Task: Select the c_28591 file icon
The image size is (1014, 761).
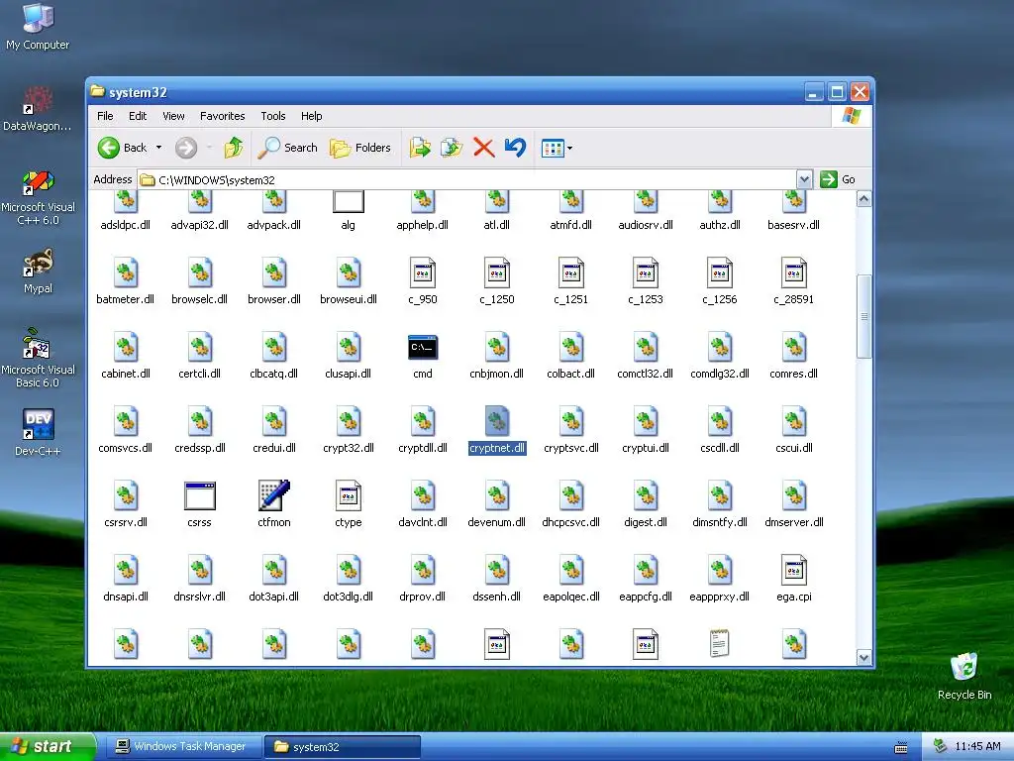Action: click(793, 273)
